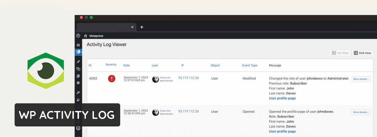Open User profile page link in Opened event
Screen dimensions: 377x137
coord(282,131)
